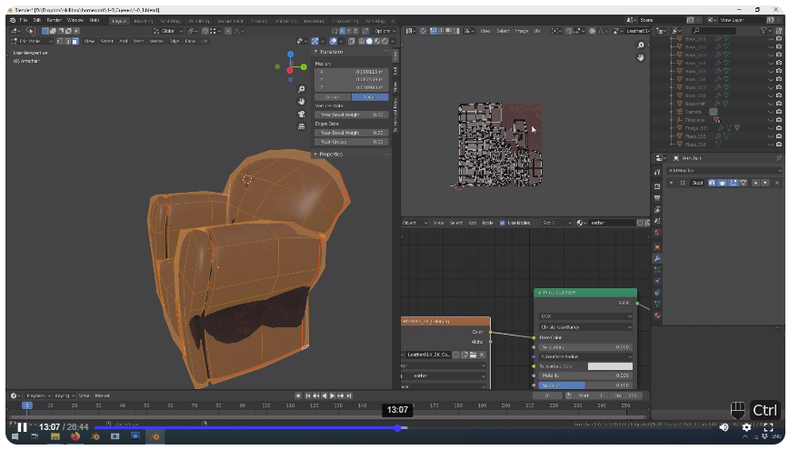Open the Render menu
789x450 pixels.
[x=55, y=19]
